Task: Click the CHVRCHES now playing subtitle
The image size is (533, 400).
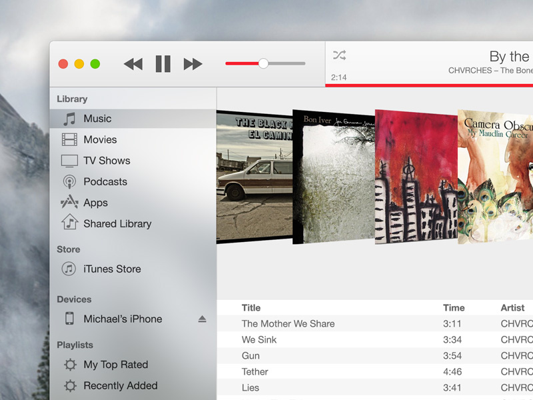Action: point(490,71)
